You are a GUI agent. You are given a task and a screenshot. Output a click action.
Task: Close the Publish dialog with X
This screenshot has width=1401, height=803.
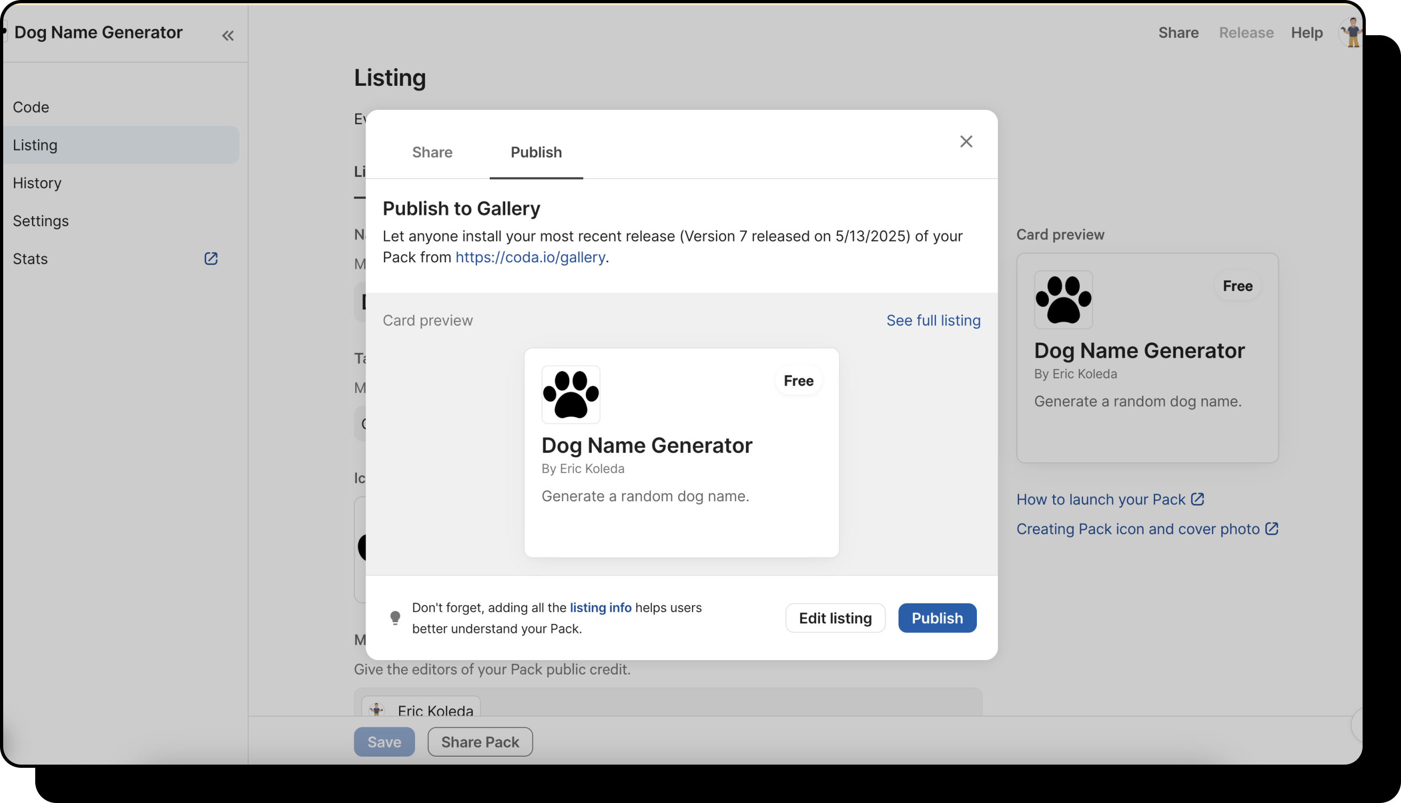click(x=966, y=142)
